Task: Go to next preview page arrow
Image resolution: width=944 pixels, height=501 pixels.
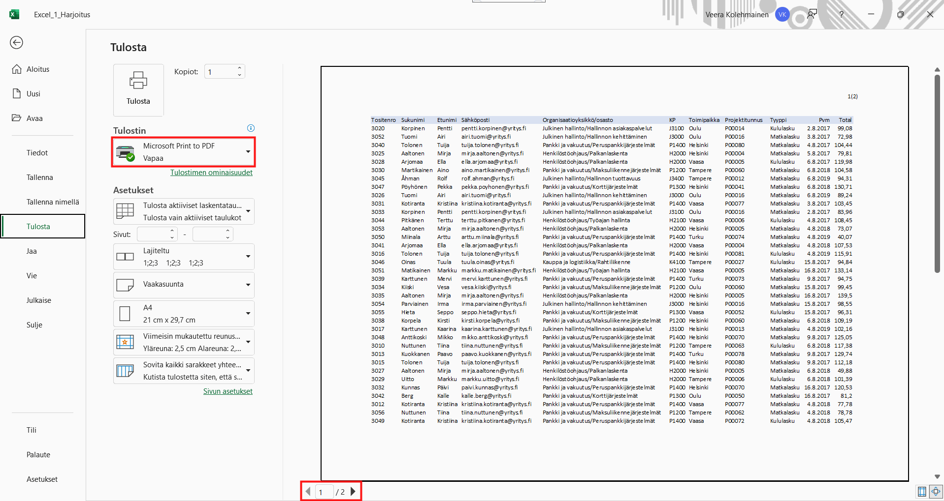Action: tap(353, 491)
